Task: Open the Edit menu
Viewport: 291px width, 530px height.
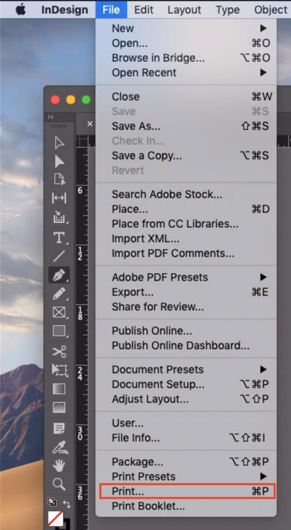Action: click(144, 10)
